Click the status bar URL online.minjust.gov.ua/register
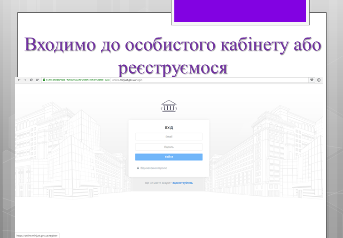Screen dimensions: 343x238 (x=37, y=236)
